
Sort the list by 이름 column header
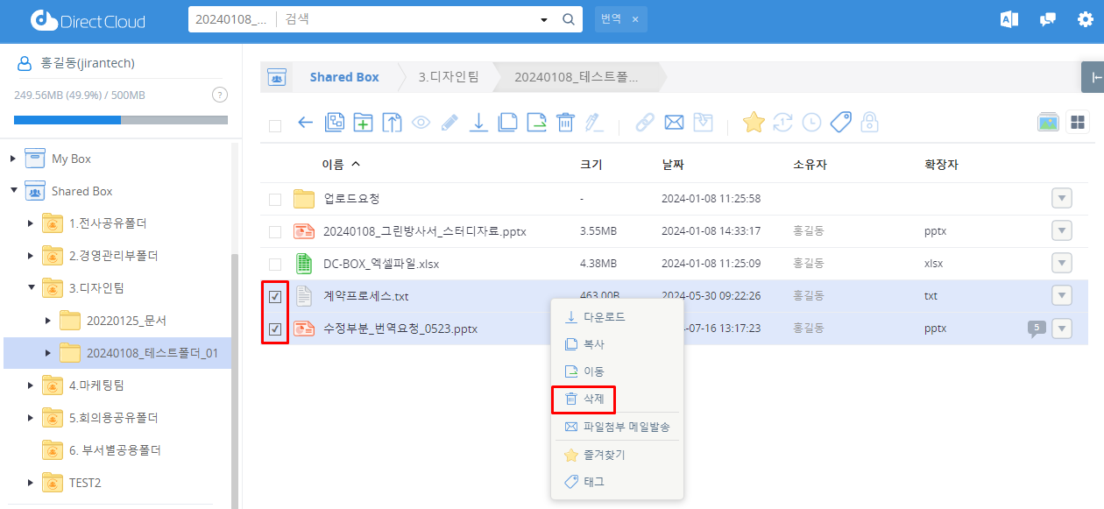point(333,165)
